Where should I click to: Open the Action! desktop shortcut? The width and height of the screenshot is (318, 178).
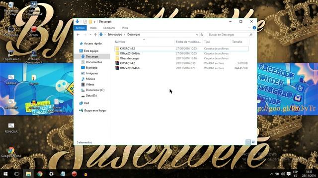click(34, 31)
